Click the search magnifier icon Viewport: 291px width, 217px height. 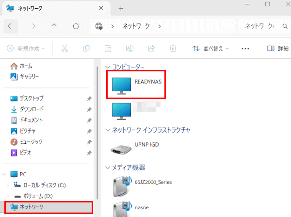(285, 26)
